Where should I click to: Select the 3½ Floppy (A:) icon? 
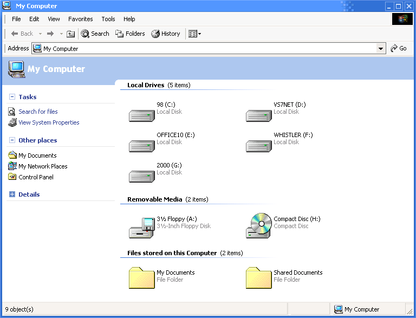point(142,228)
